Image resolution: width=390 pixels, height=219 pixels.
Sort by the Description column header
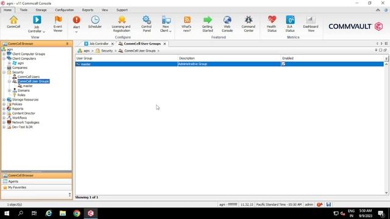pyautogui.click(x=229, y=58)
